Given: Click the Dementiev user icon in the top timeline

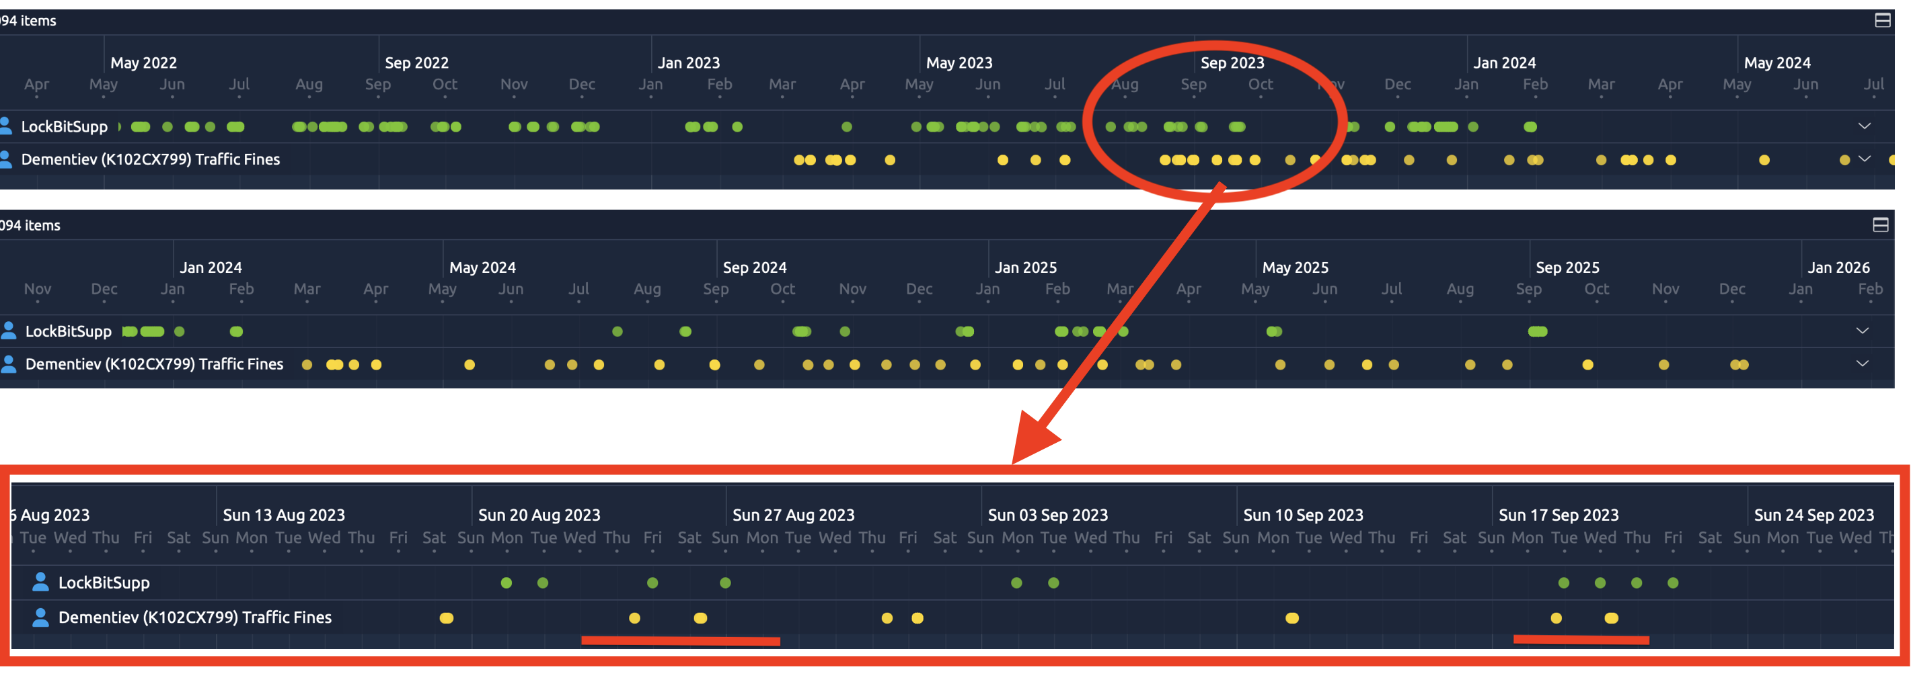Looking at the screenshot, I should pyautogui.click(x=6, y=159).
